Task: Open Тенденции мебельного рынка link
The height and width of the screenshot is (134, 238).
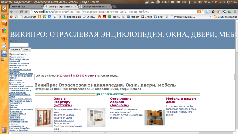Action: pos(179,113)
